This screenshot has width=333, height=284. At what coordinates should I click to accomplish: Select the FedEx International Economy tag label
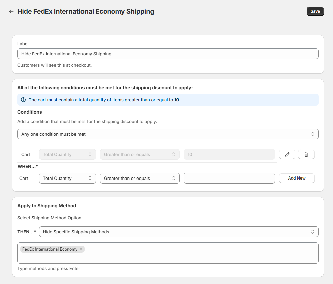pyautogui.click(x=50, y=249)
